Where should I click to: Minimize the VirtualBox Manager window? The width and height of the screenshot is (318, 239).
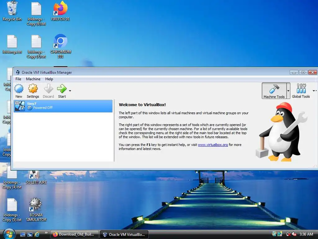(x=294, y=72)
